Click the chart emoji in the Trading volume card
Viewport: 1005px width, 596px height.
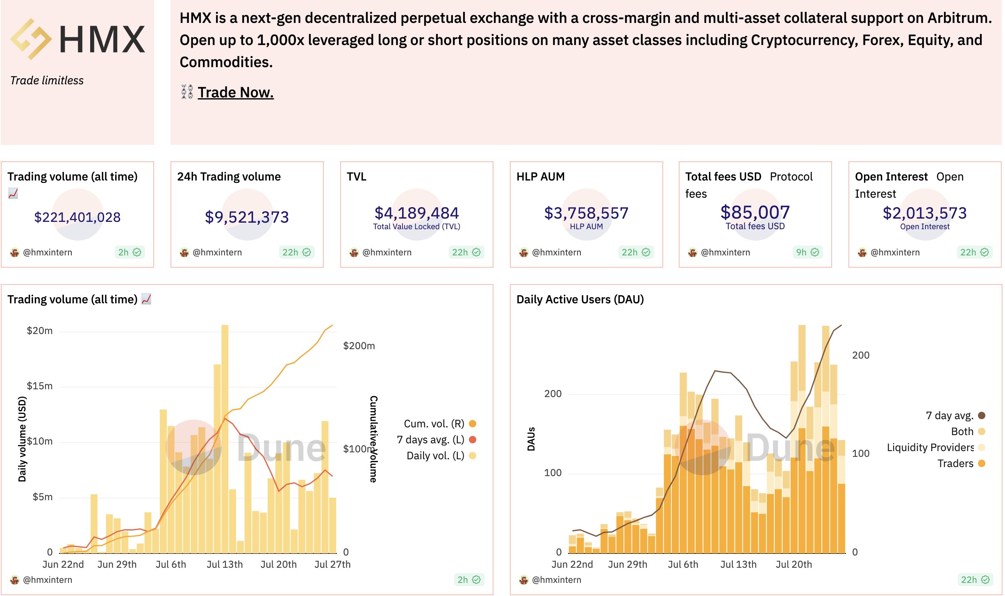pyautogui.click(x=13, y=193)
